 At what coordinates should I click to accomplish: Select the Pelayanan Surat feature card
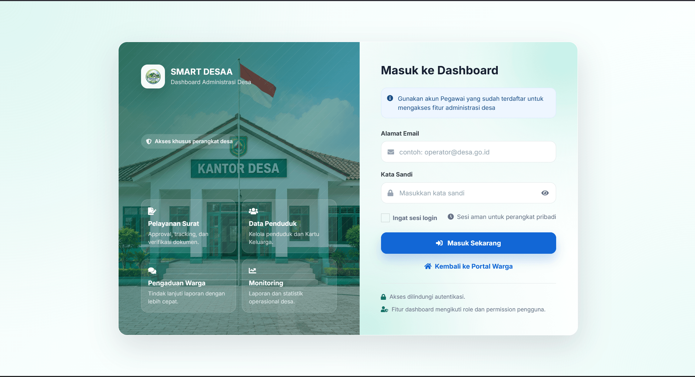coord(189,226)
